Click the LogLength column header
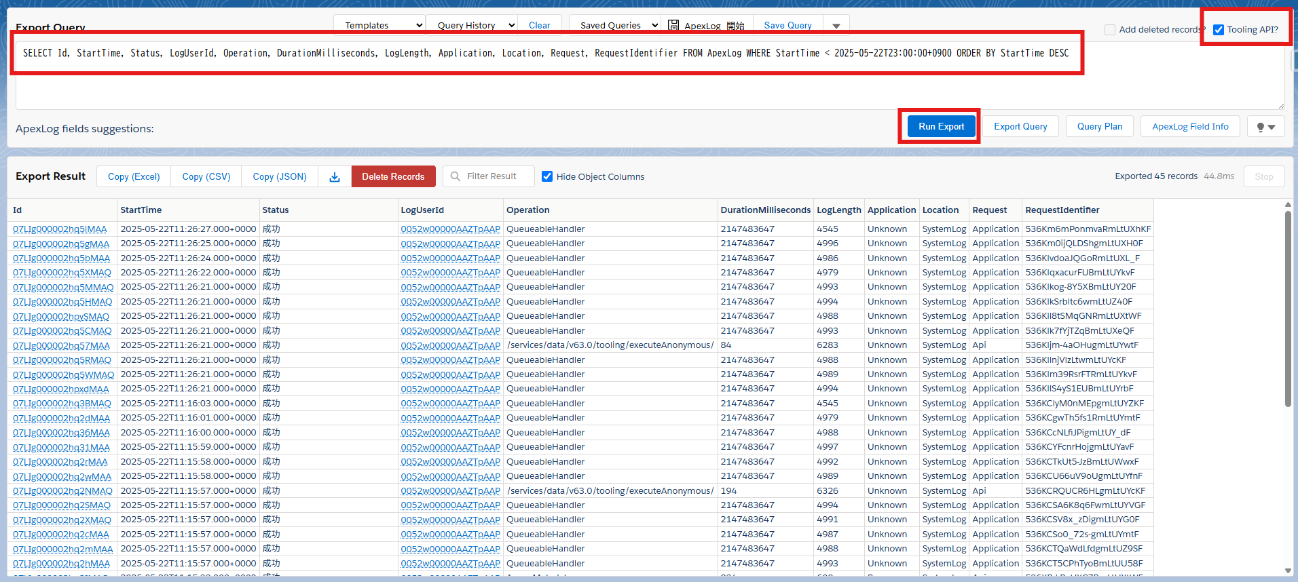Image resolution: width=1298 pixels, height=582 pixels. click(839, 210)
